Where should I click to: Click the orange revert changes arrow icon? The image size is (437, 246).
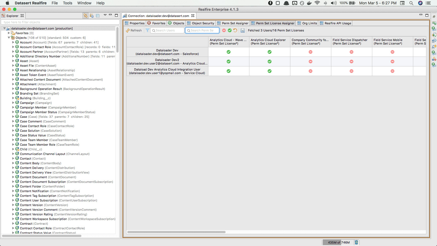(235, 30)
